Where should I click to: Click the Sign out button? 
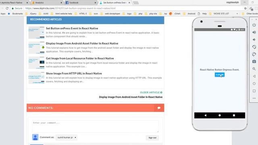pyautogui.click(x=152, y=138)
